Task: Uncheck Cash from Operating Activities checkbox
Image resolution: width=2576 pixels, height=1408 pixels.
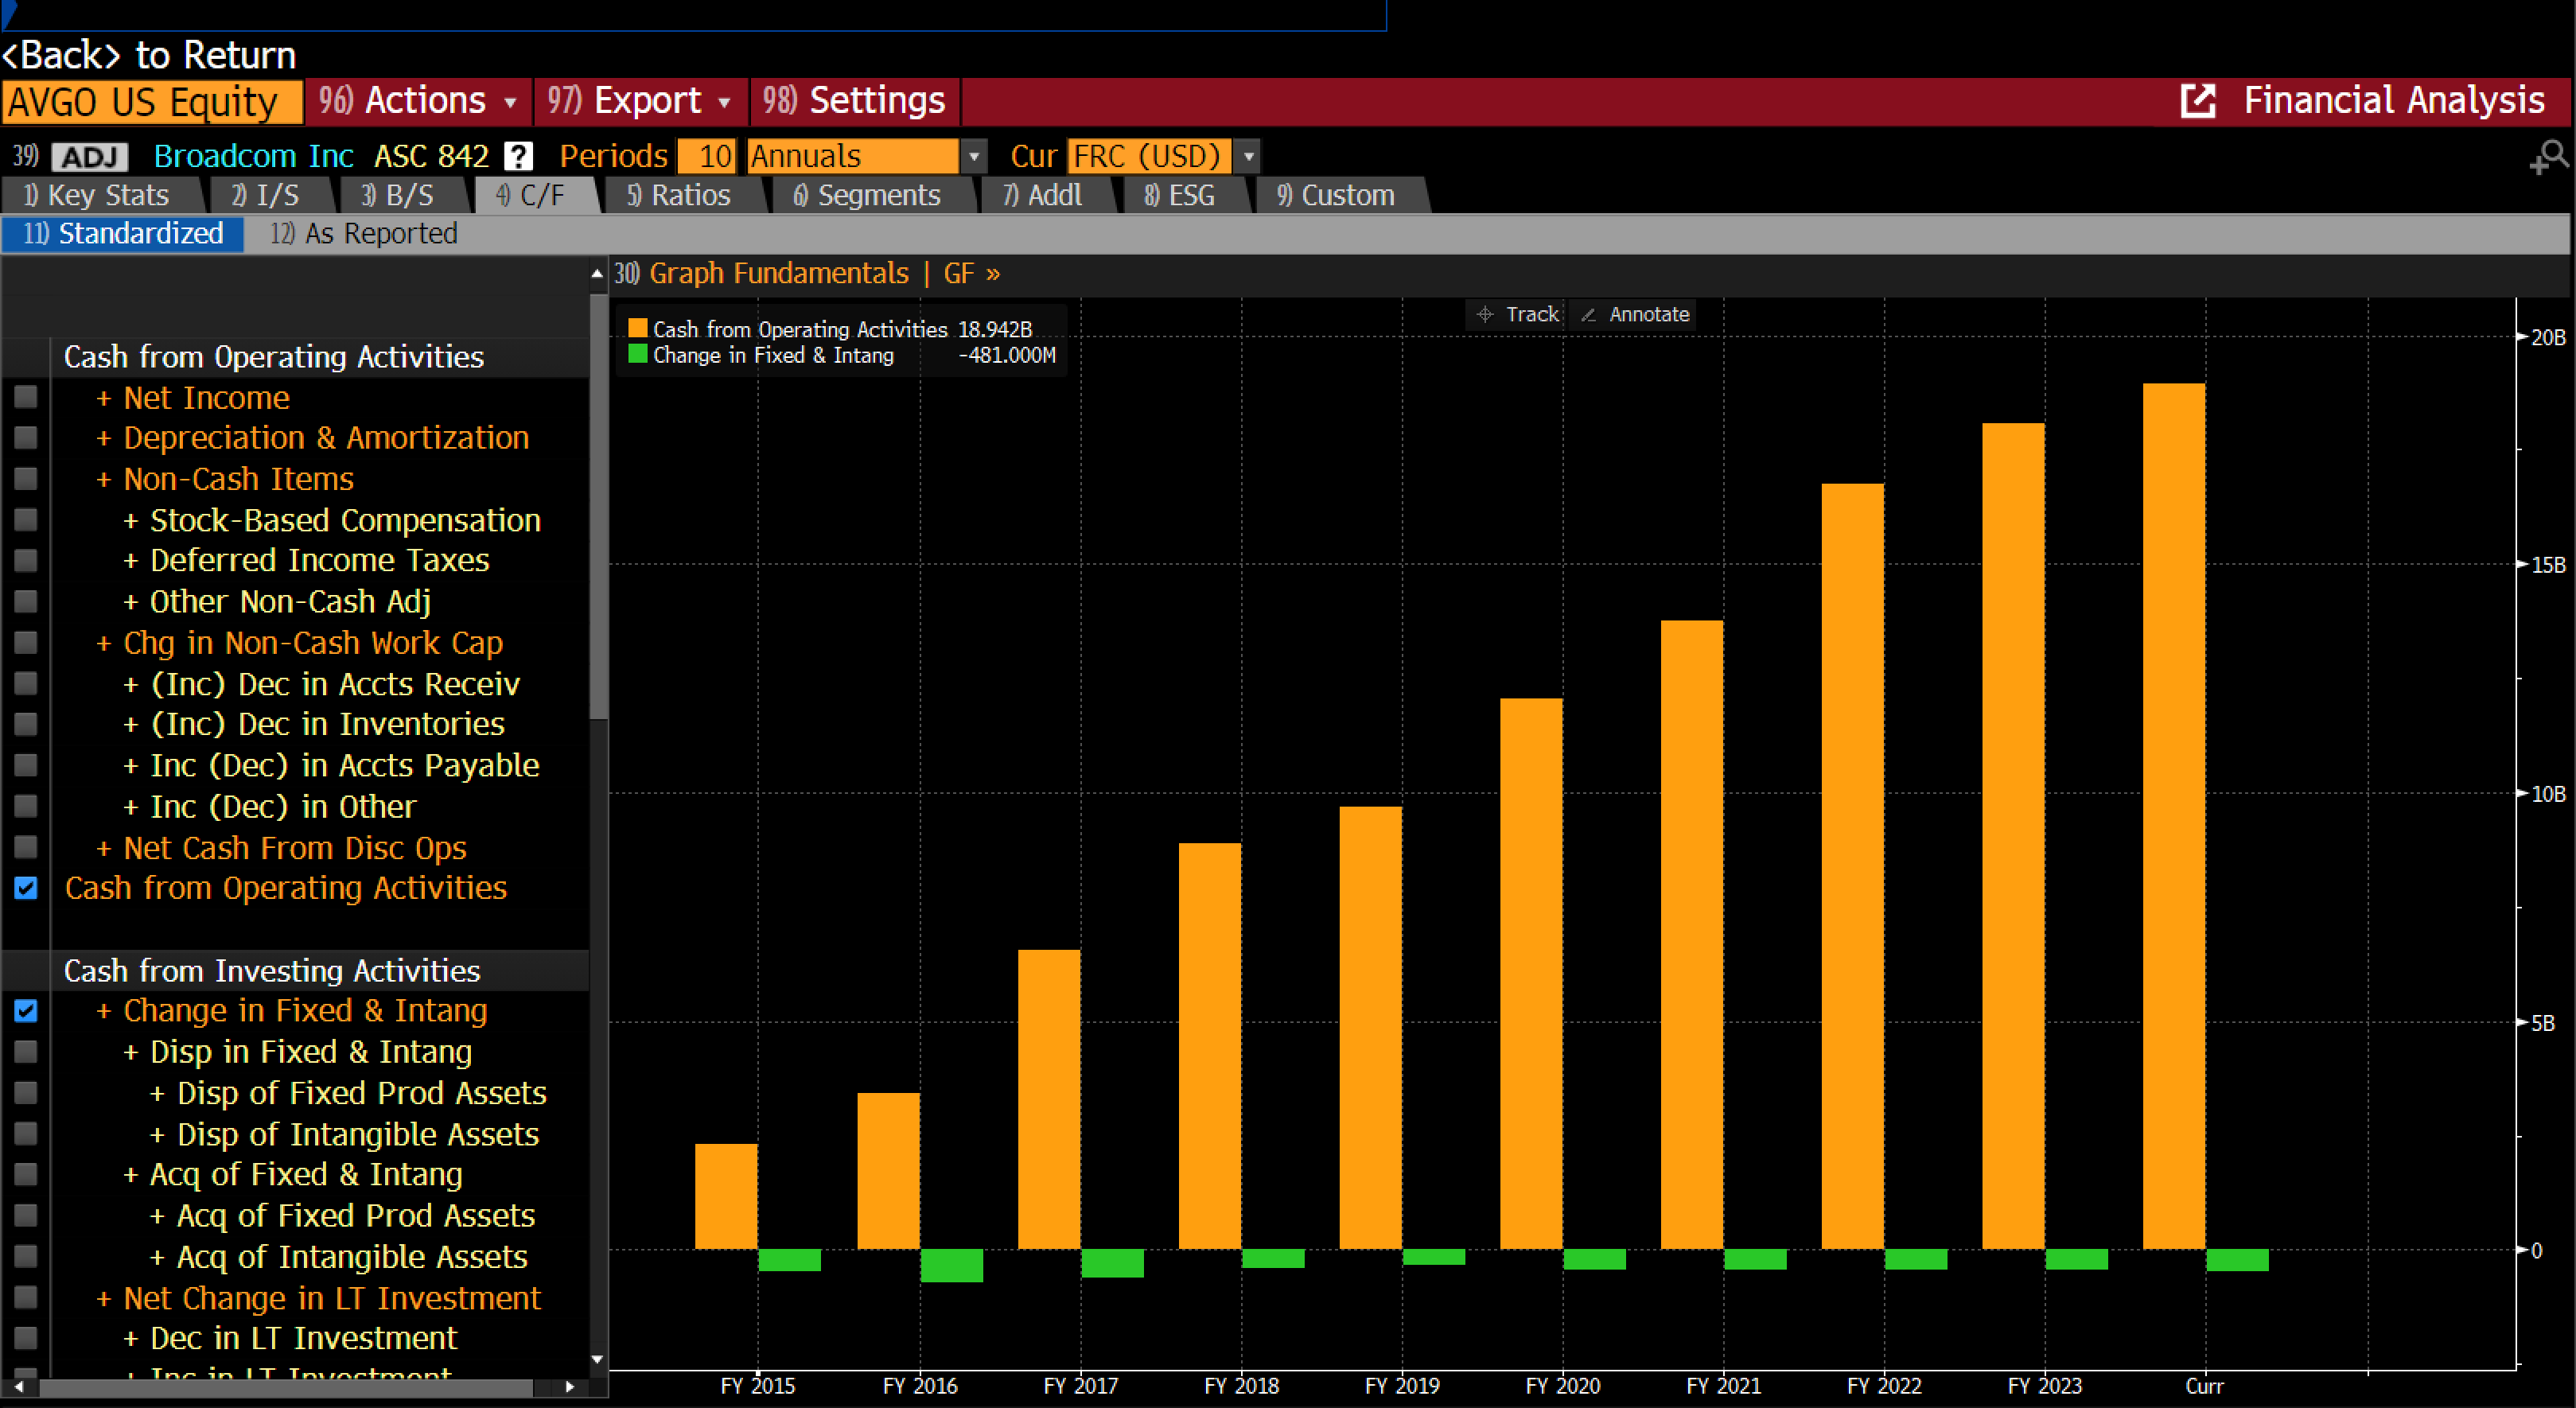Action: 26,888
